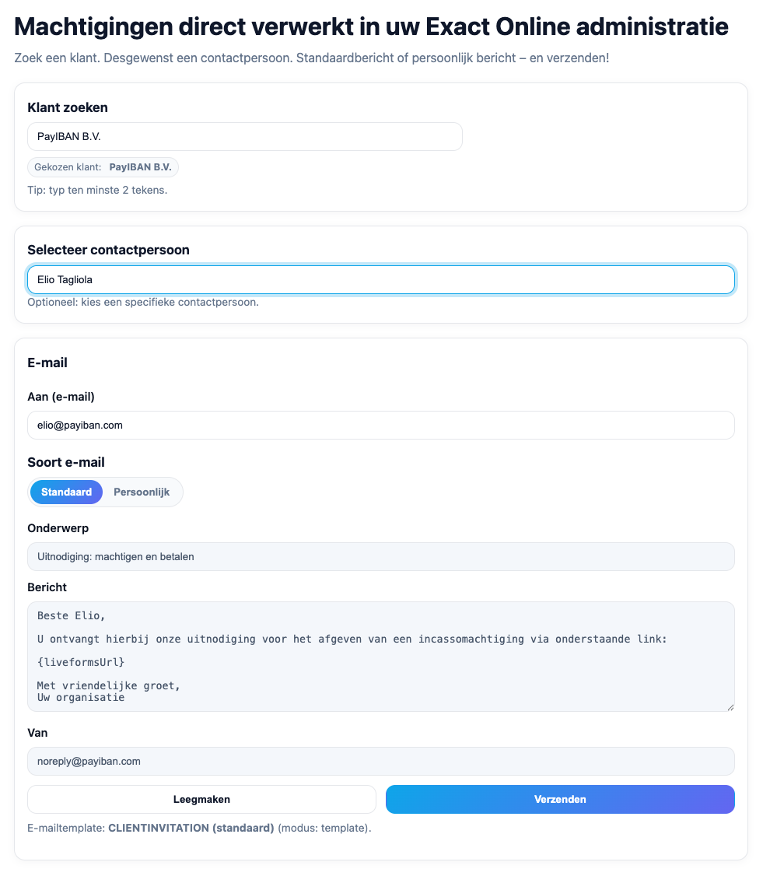The width and height of the screenshot is (784, 876).
Task: Click the Aan (e-mail) label
Action: [61, 397]
